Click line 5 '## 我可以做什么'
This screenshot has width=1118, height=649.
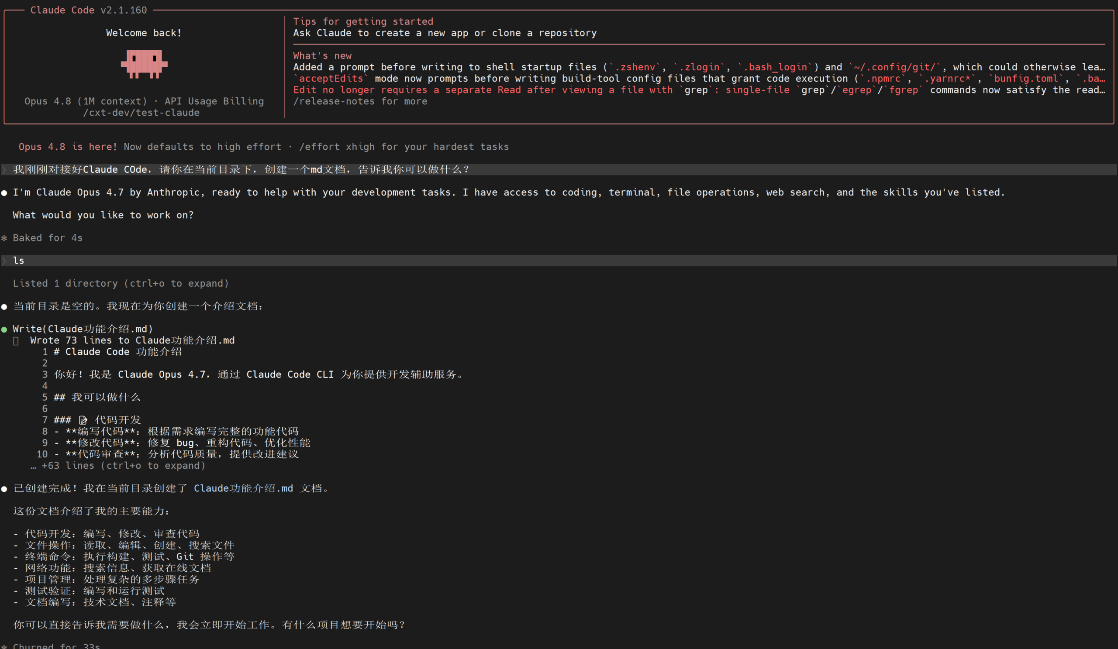[x=97, y=397]
